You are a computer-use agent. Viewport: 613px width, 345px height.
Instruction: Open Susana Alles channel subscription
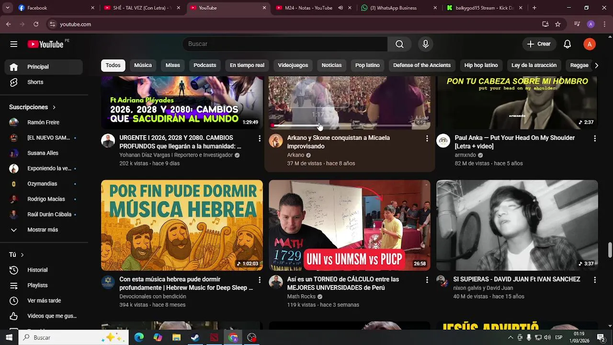click(x=44, y=153)
